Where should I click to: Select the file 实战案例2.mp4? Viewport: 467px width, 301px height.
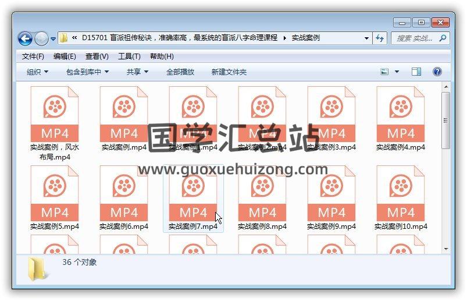[x=262, y=119]
